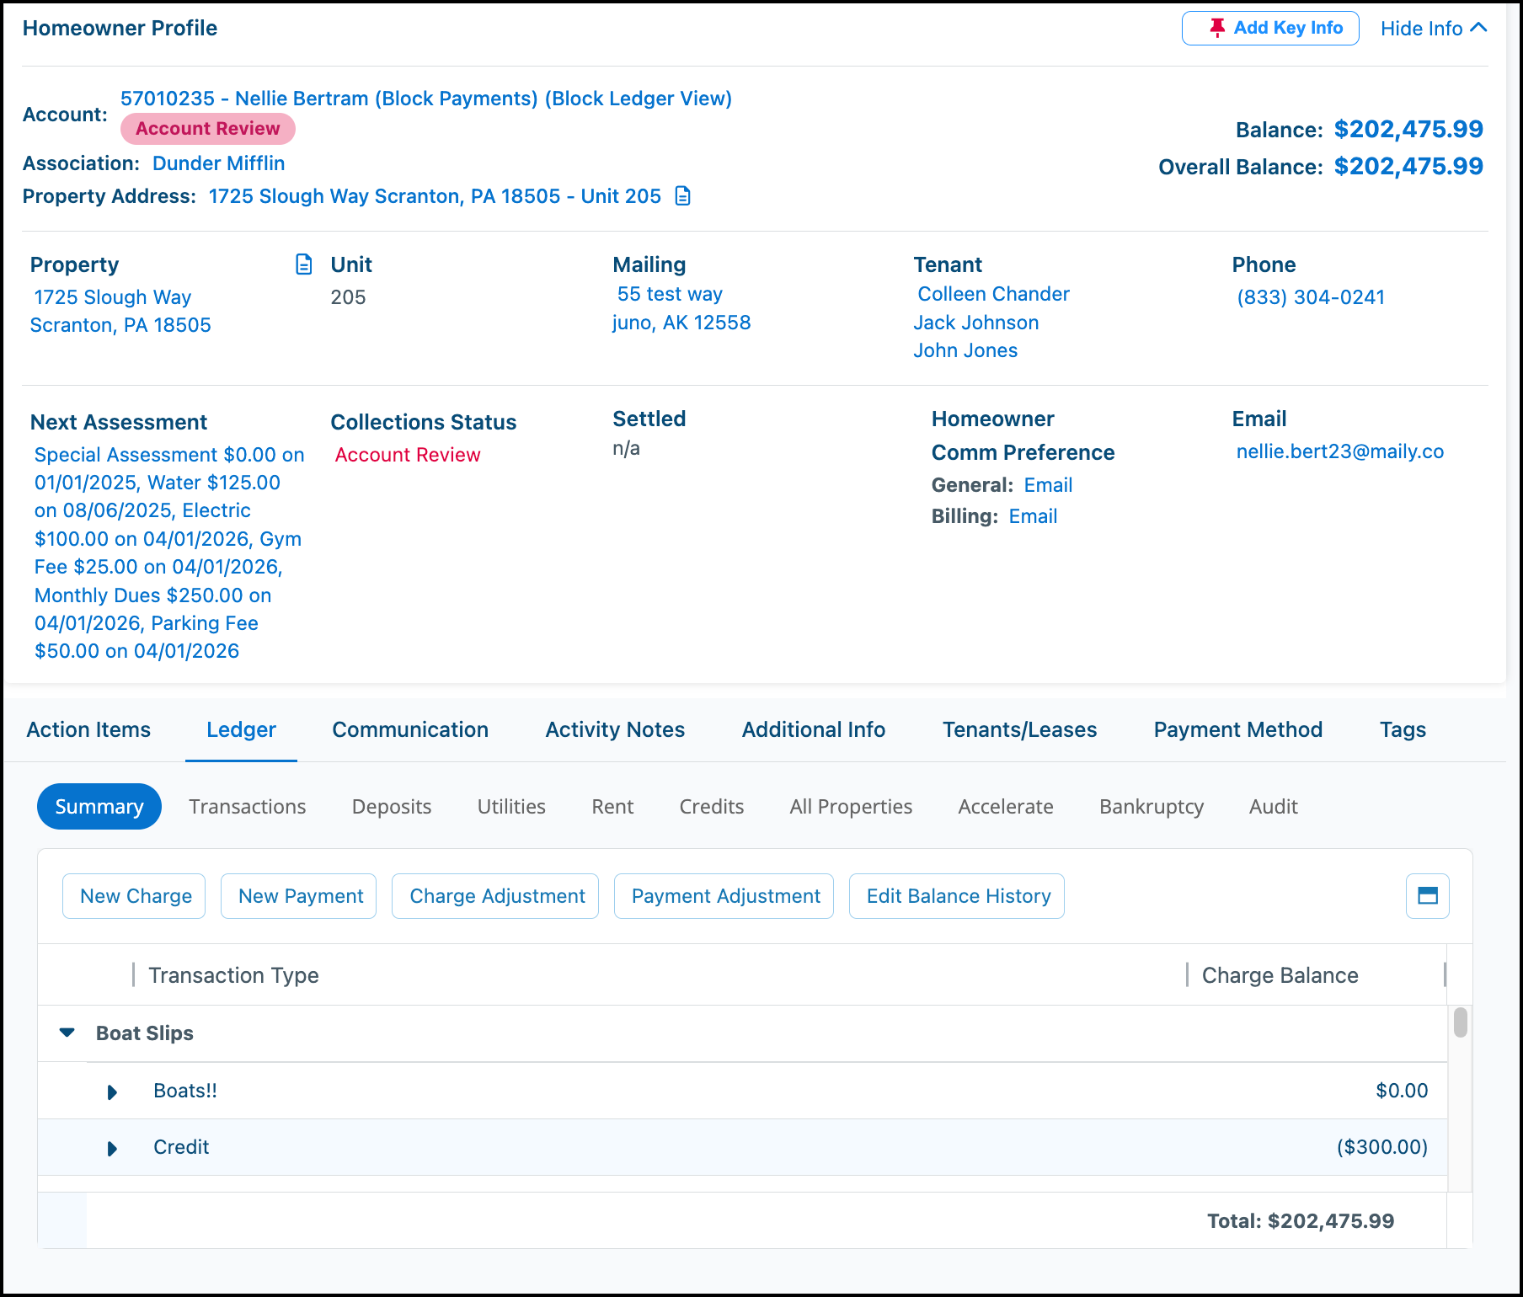Open account link 57010235 - Nellie Bertram
The image size is (1523, 1297).
coord(425,99)
